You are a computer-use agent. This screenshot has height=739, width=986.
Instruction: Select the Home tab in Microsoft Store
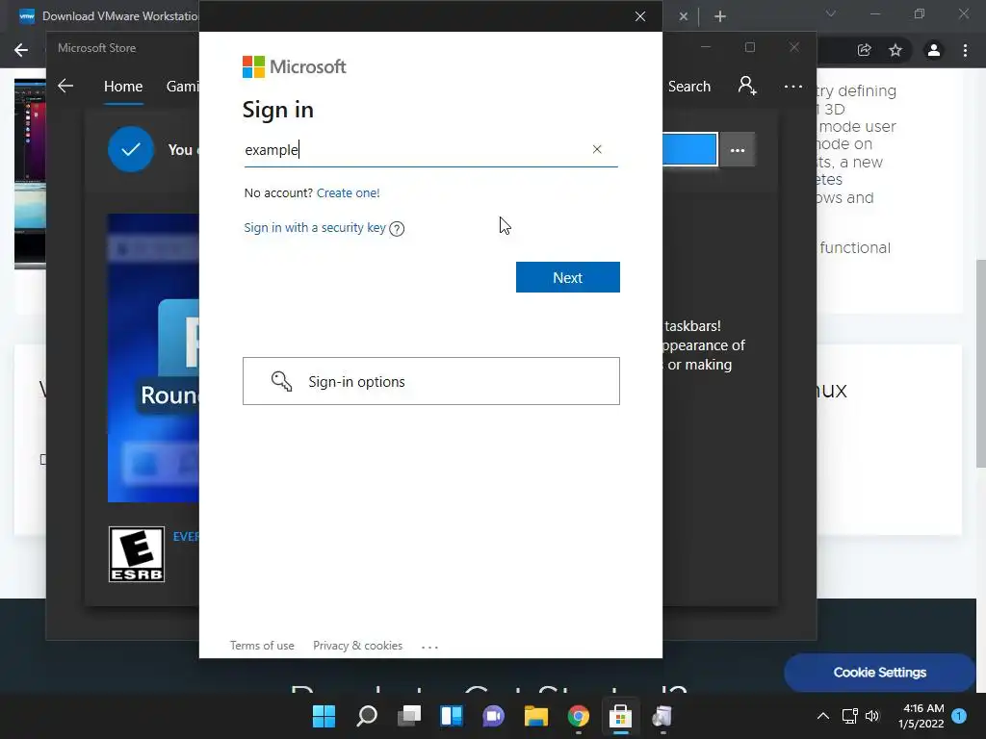click(123, 86)
